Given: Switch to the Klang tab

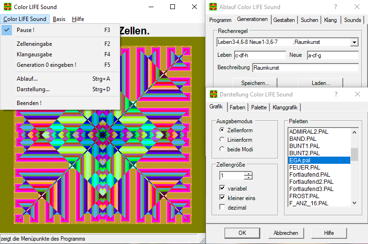Looking at the screenshot, I should [330, 20].
